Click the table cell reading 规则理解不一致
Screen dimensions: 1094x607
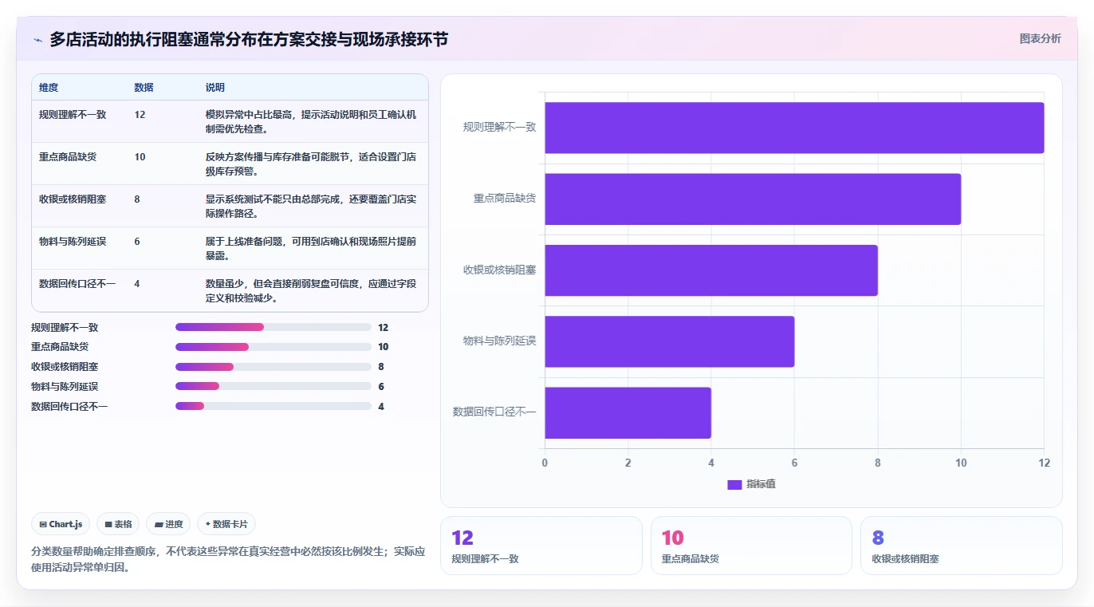pyautogui.click(x=73, y=115)
